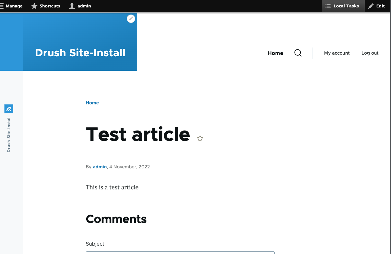This screenshot has width=391, height=254.
Task: Follow the admin author link
Action: point(100,167)
